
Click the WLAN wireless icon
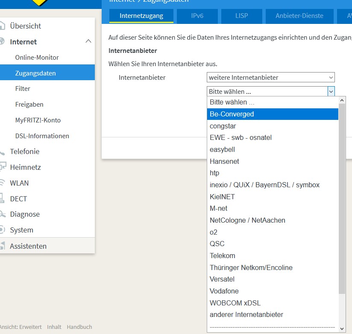click(2, 183)
